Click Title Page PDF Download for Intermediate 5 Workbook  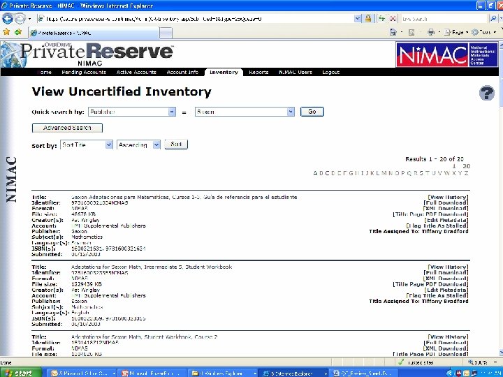point(430,284)
